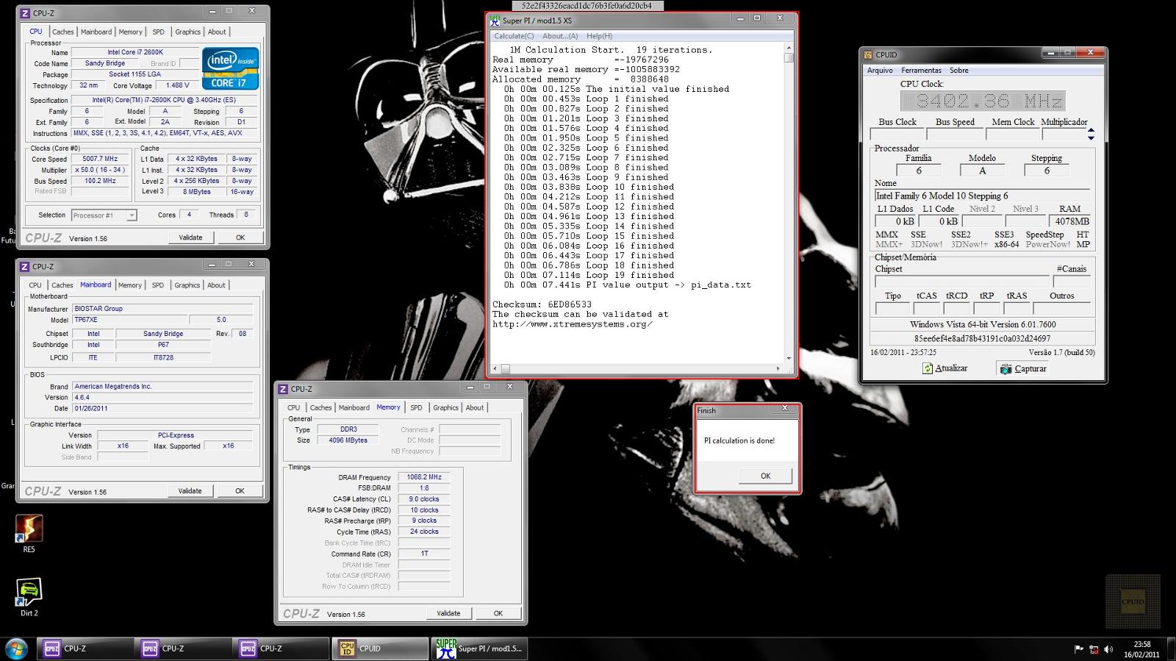The width and height of the screenshot is (1176, 661).
Task: Click the Super PI title bar icon
Action: 495,21
